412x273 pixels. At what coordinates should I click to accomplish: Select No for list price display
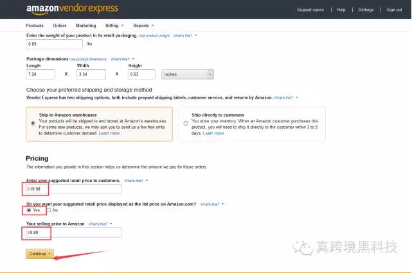pos(49,210)
